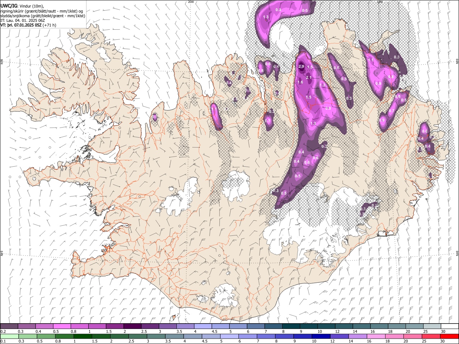Image resolution: width=459 pixels, height=344 pixels.
Task: Select the "IT: Lau. 04. 01. 2025 06Z" line
Action: pyautogui.click(x=23, y=20)
